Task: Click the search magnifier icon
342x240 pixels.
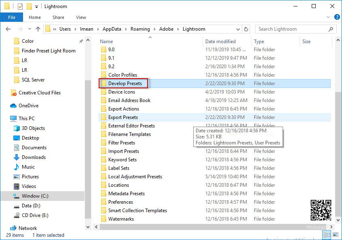Action: point(331,29)
